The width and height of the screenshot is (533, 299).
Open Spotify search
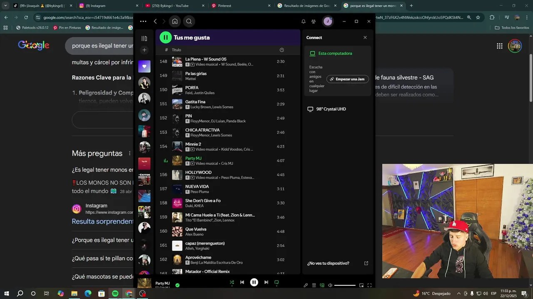pos(189,21)
